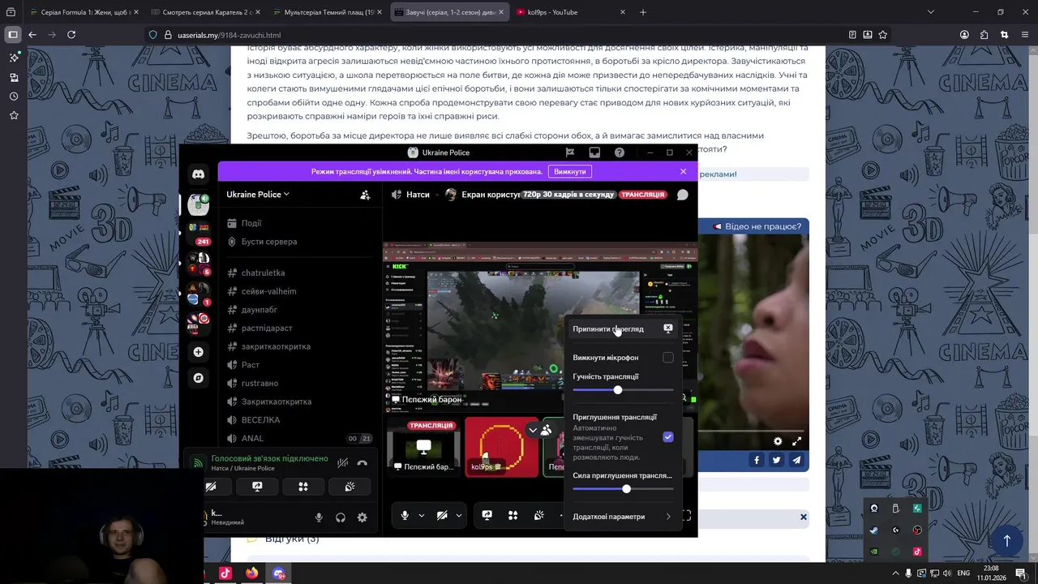Viewport: 1038px width, 584px height.
Task: Open chatruletka text channel
Action: [263, 273]
